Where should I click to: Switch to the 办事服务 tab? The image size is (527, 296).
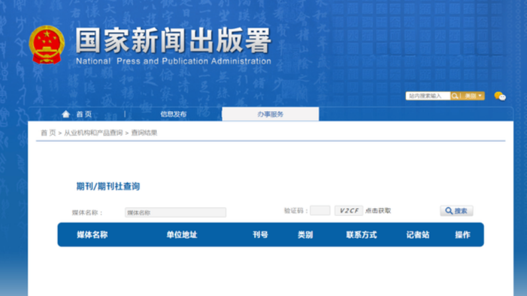point(270,114)
